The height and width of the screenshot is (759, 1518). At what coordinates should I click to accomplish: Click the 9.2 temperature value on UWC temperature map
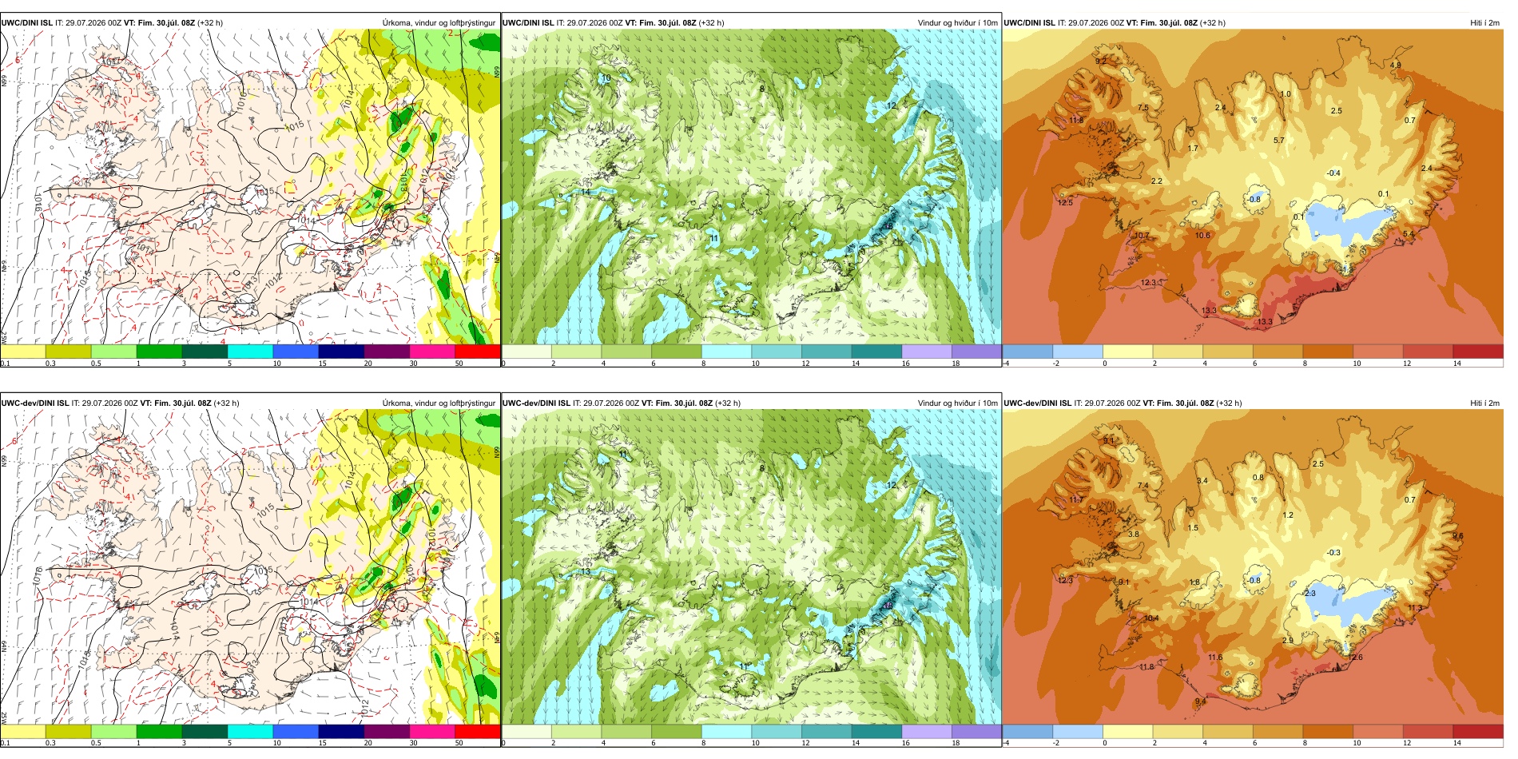[x=1100, y=62]
